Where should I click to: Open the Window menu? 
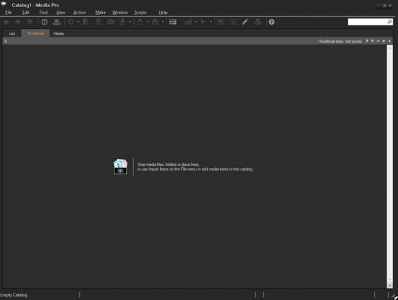tap(120, 12)
